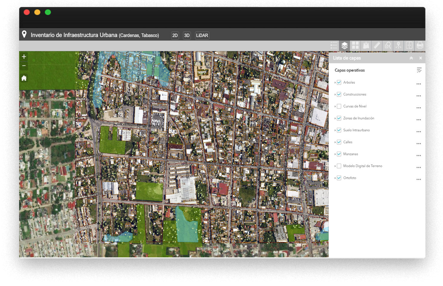Click the Add Data map icon
This screenshot has height=286, width=443.
click(366, 45)
